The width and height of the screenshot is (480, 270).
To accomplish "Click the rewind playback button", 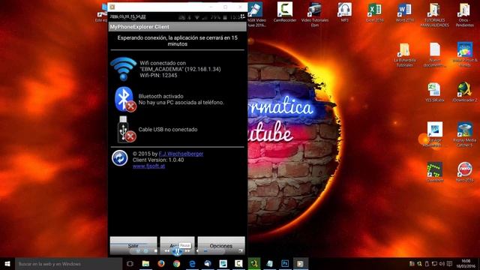I will coord(166,251).
